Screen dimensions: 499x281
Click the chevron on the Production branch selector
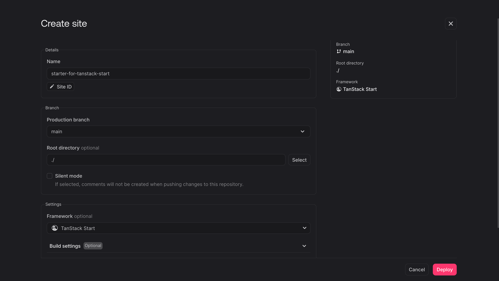click(x=302, y=131)
